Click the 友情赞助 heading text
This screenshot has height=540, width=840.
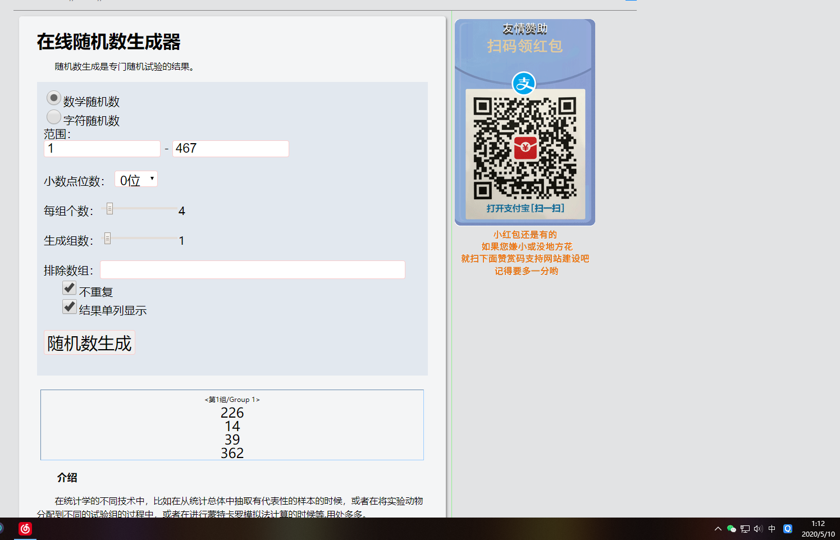[524, 28]
